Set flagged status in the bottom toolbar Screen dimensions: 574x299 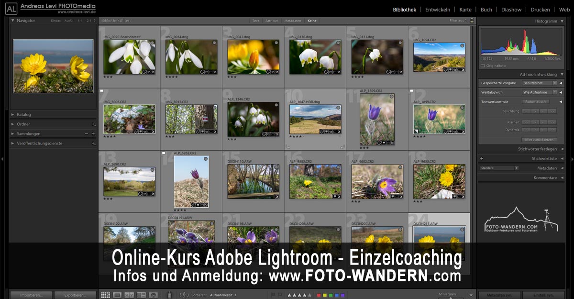(x=273, y=295)
